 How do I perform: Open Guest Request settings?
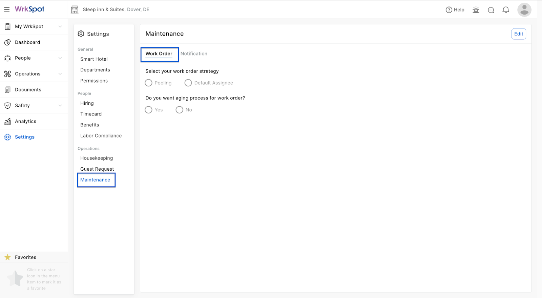[x=97, y=169]
